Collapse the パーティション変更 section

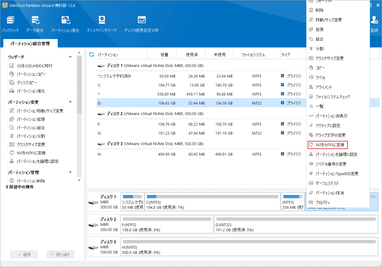(70, 102)
